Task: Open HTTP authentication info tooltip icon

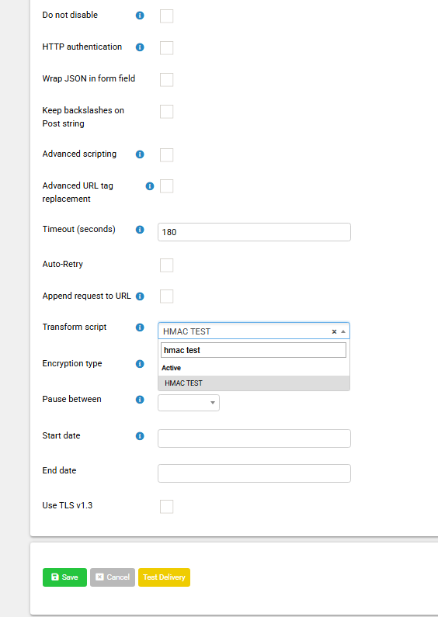Action: point(140,47)
